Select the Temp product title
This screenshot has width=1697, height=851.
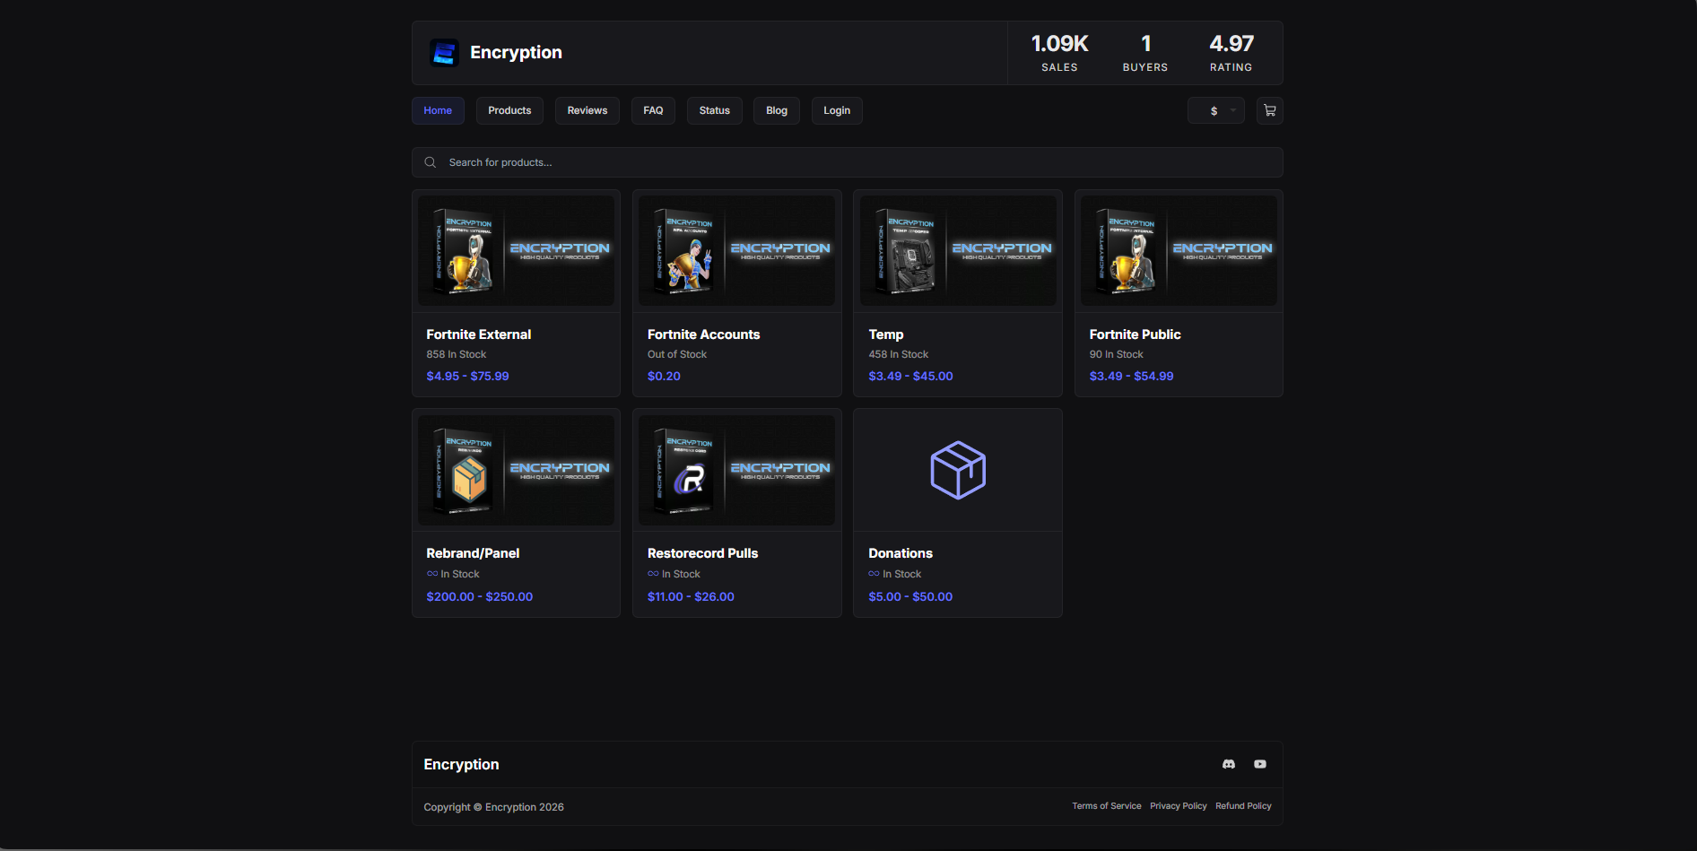(x=886, y=334)
